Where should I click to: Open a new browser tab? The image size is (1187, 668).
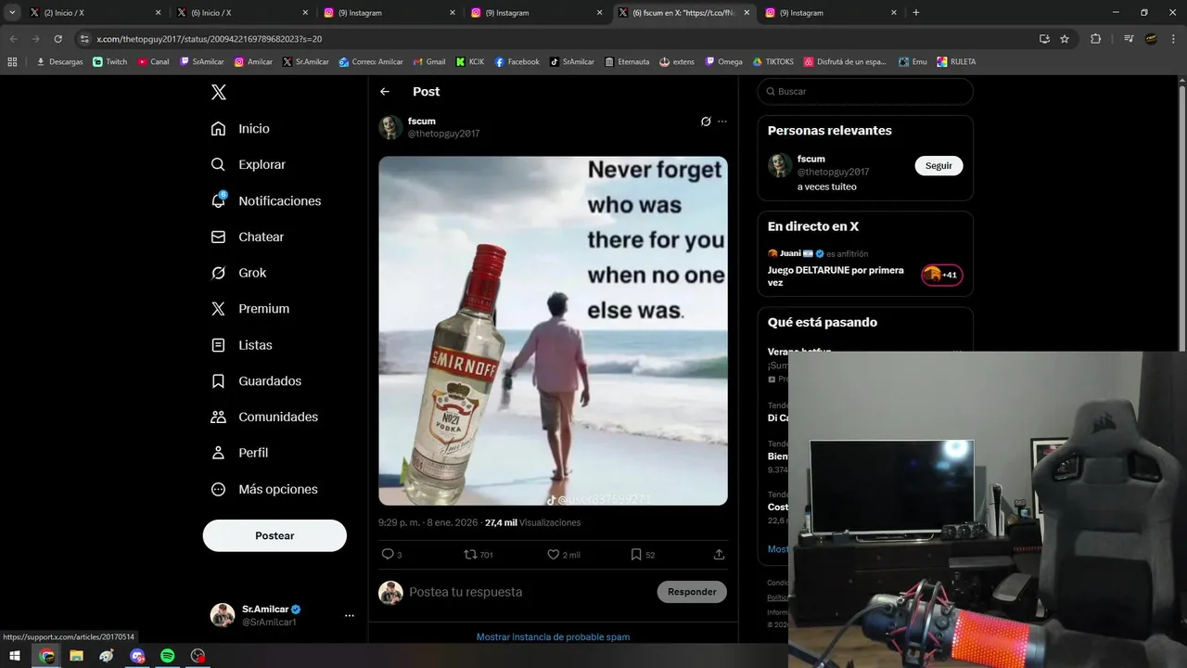click(916, 13)
